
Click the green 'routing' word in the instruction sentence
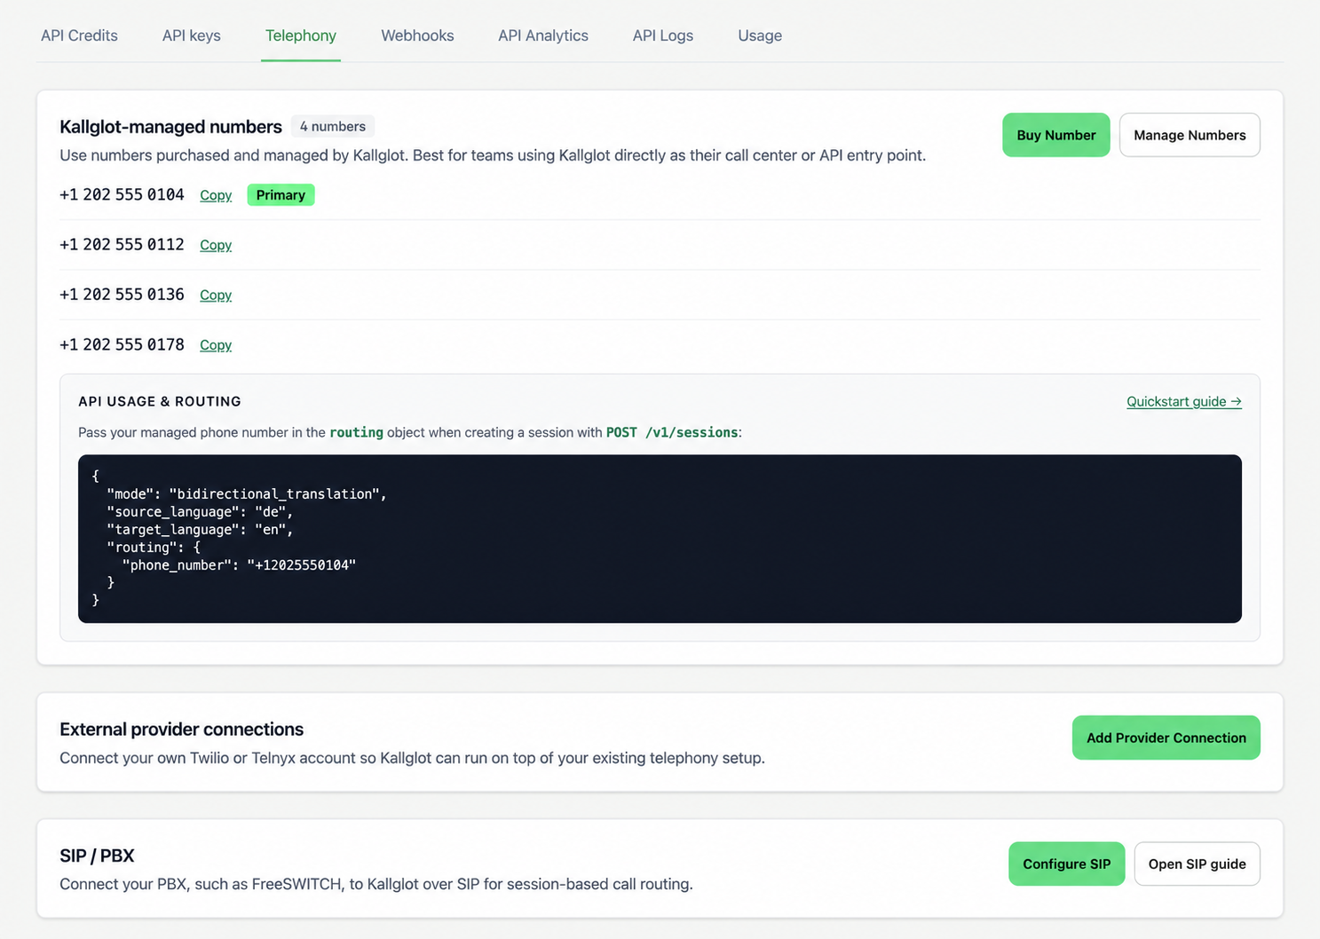click(356, 432)
